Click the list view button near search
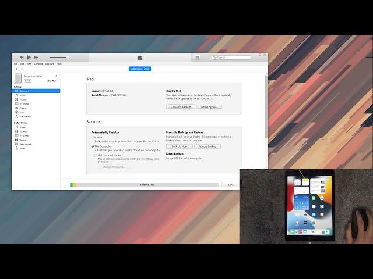The width and height of the screenshot is (373, 279). pos(197,58)
